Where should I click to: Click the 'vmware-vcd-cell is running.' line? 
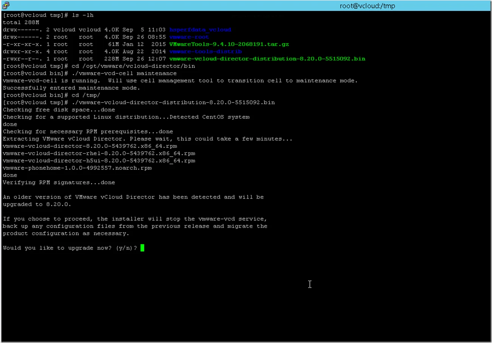180,81
